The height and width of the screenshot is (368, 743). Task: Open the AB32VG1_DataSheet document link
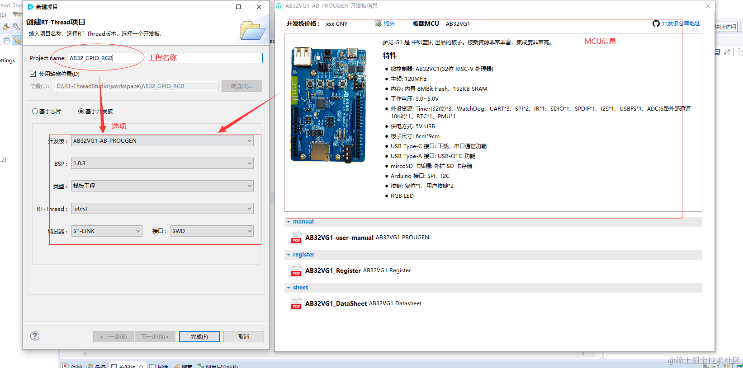coord(336,303)
